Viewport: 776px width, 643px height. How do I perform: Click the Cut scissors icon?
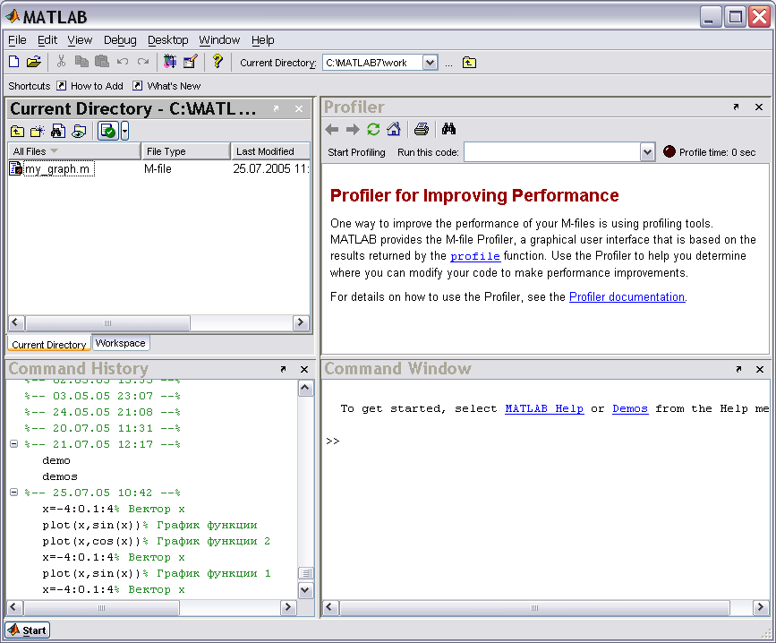61,62
